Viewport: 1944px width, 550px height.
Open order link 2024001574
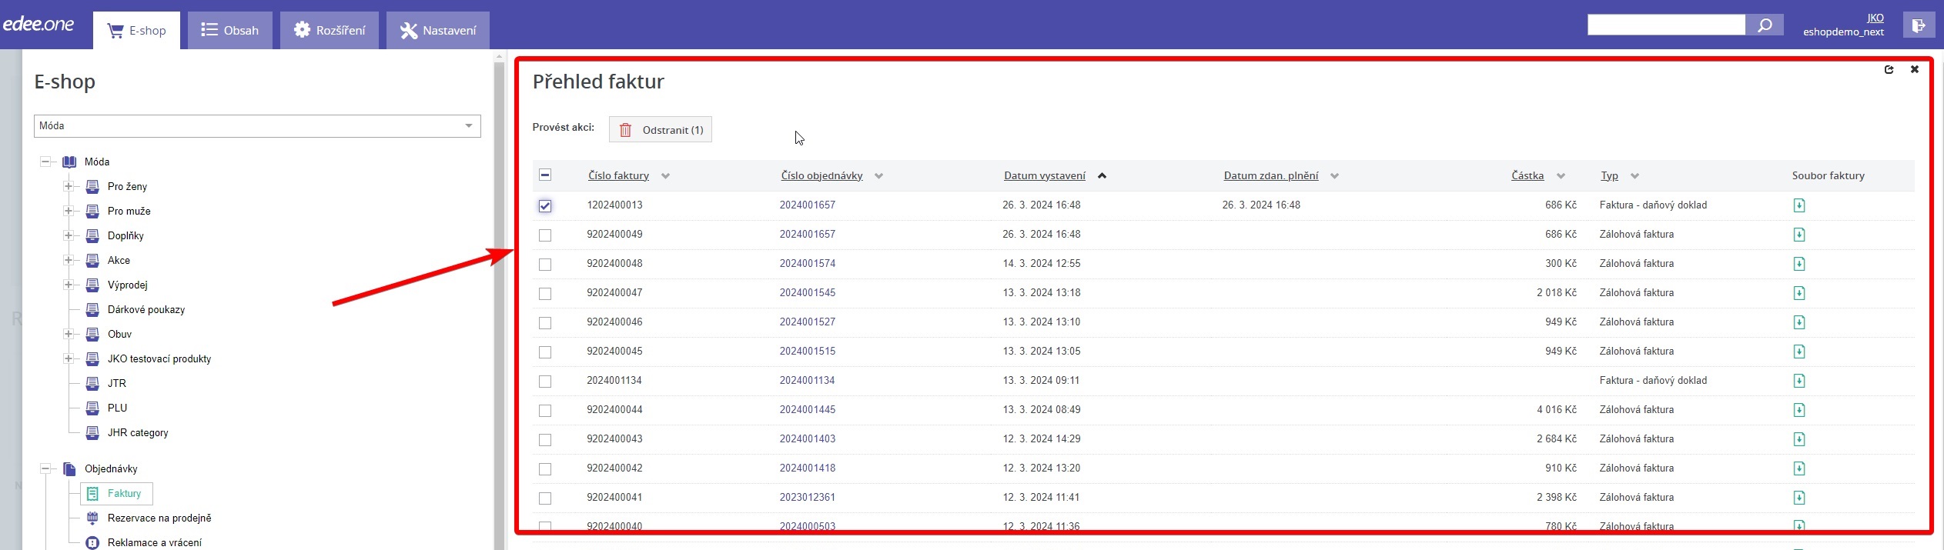coord(807,264)
